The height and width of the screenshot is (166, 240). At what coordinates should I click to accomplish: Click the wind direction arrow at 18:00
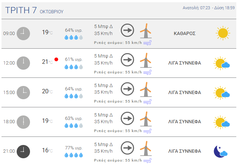(x=127, y=119)
